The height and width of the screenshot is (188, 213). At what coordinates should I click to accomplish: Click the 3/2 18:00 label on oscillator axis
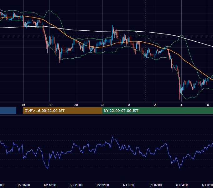coord(50,185)
